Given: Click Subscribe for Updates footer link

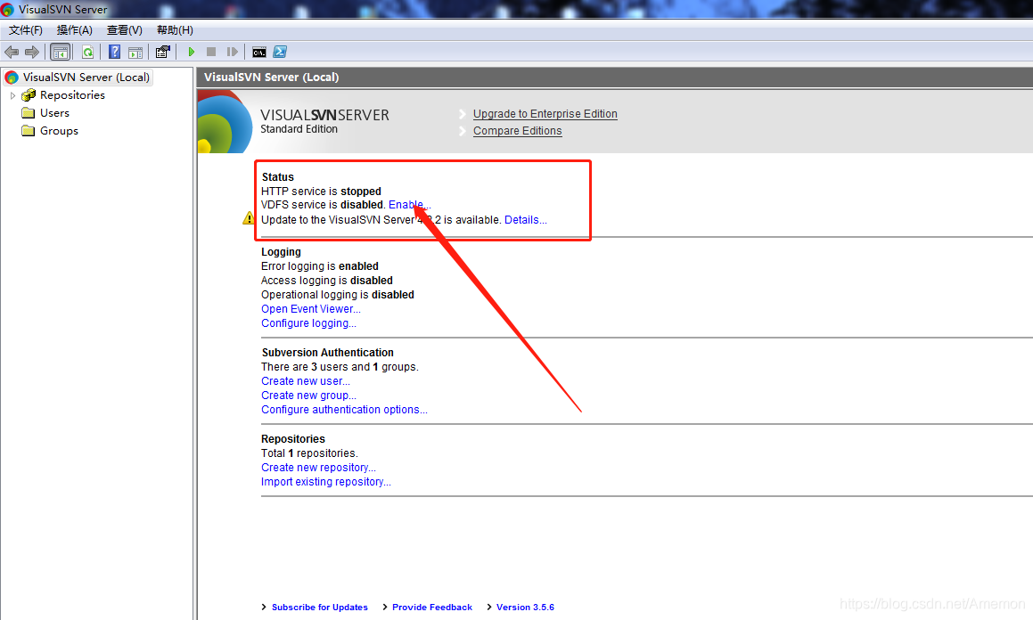Looking at the screenshot, I should pos(319,608).
